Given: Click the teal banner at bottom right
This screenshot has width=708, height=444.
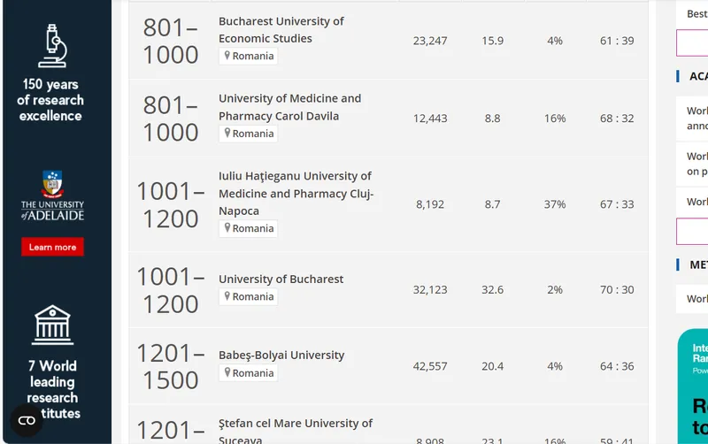Looking at the screenshot, I should pyautogui.click(x=693, y=387).
